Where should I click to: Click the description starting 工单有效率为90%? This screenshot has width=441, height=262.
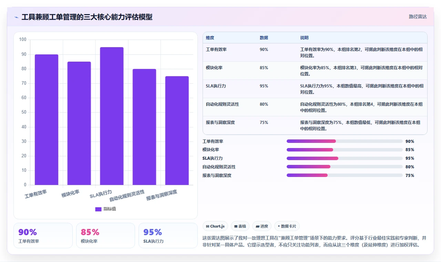tap(361, 52)
